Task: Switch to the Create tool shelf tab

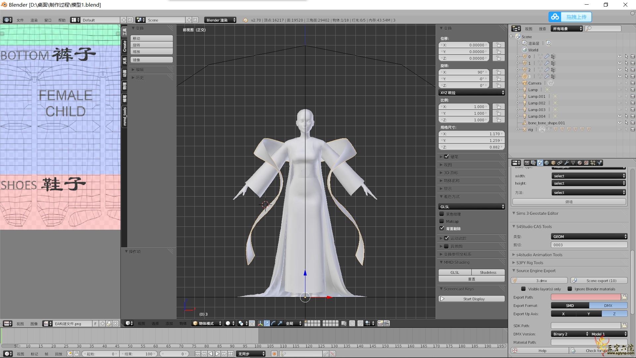Action: (x=125, y=46)
